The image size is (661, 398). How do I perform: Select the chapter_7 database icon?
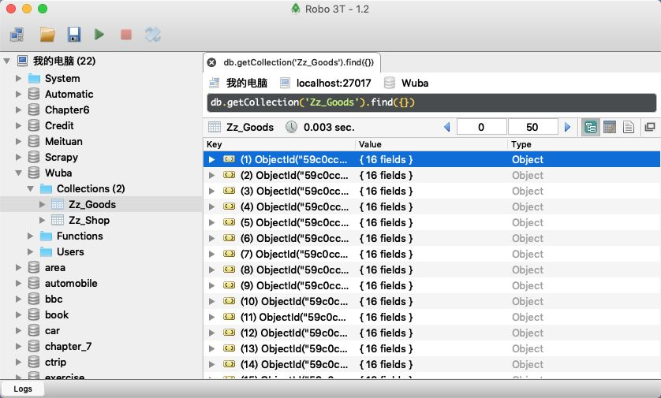34,346
